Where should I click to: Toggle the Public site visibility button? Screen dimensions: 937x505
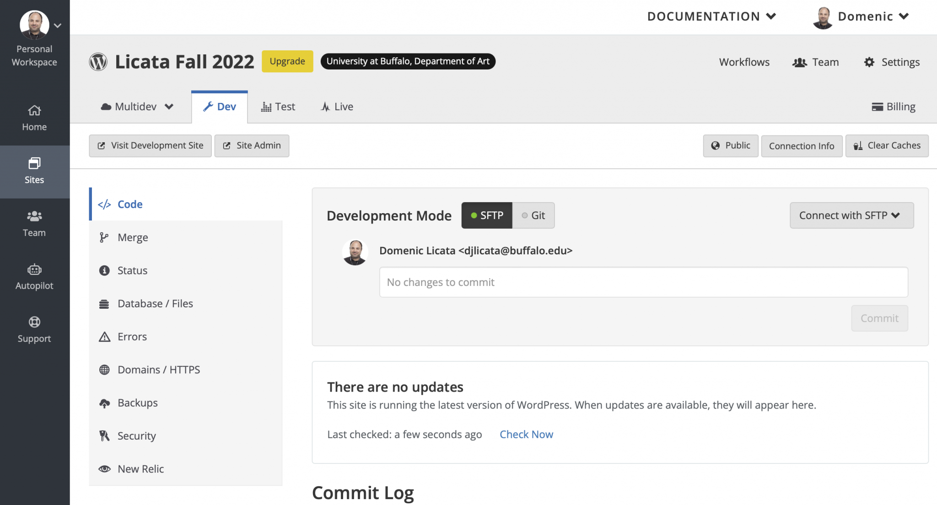pyautogui.click(x=730, y=145)
